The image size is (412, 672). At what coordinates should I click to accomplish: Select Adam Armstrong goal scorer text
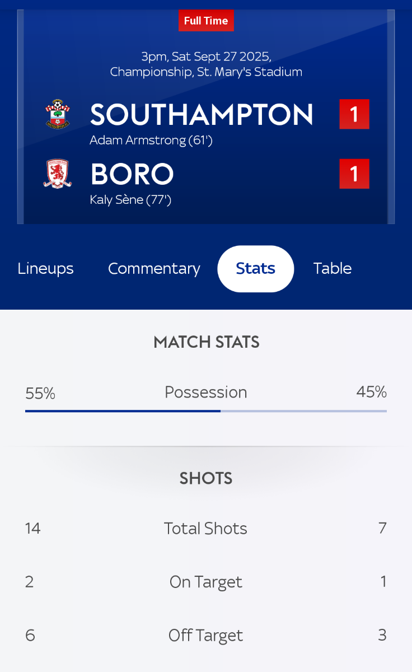(x=151, y=140)
